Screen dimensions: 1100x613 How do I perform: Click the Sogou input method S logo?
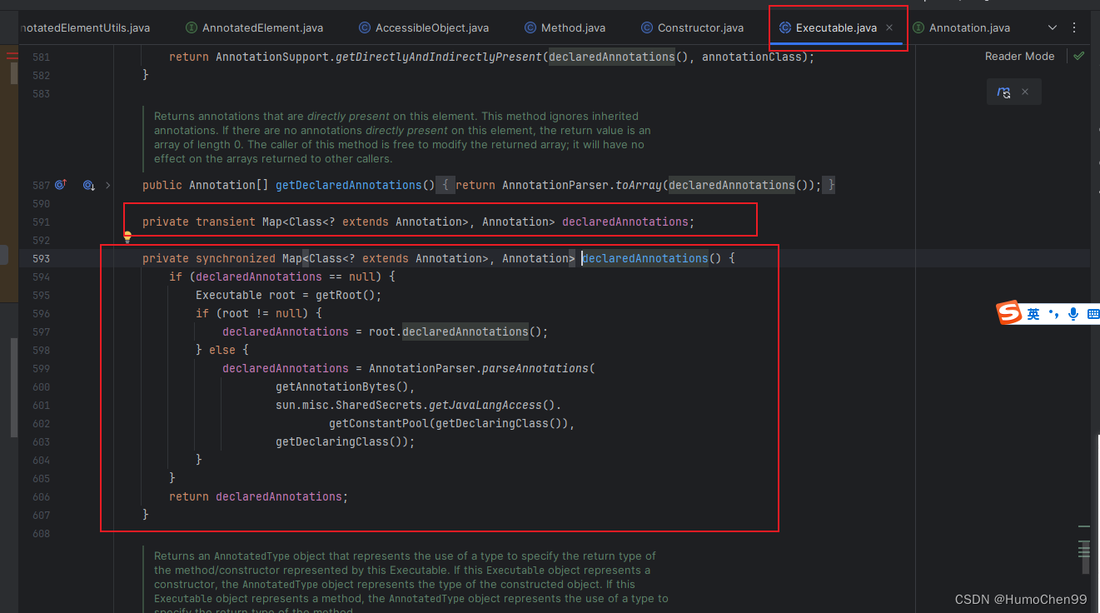[1009, 313]
